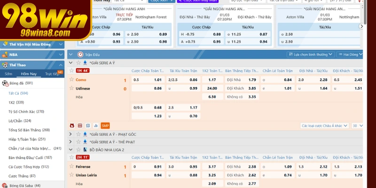Screen dimensions: 376x188
Task: Click the Trận Đấu clock icon
Action: pyautogui.click(x=80, y=55)
